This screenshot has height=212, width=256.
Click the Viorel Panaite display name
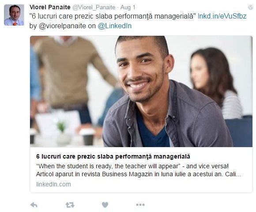click(50, 7)
